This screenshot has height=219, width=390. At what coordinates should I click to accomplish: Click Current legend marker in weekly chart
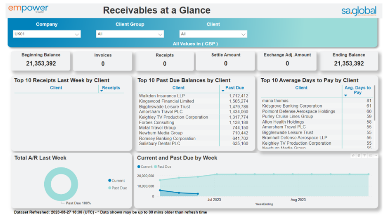(x=139, y=166)
